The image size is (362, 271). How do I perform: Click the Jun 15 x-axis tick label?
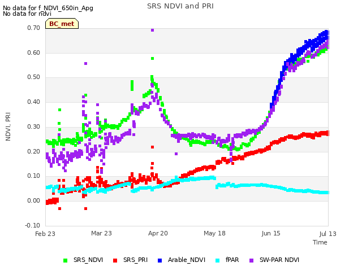271,233
